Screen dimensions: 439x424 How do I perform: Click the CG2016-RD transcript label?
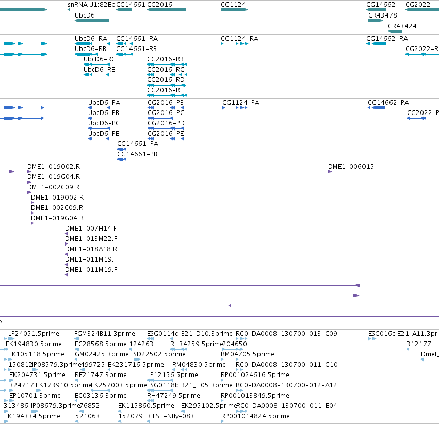pos(166,80)
